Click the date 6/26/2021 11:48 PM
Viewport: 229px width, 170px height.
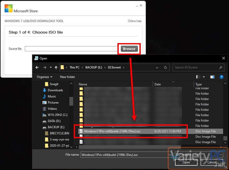(168, 131)
